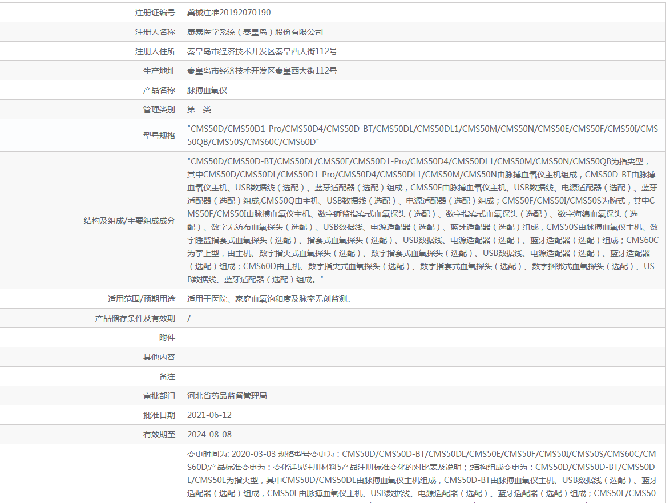Click the '型号规格' row label
Viewport: 666px width, 503px height.
pos(159,136)
